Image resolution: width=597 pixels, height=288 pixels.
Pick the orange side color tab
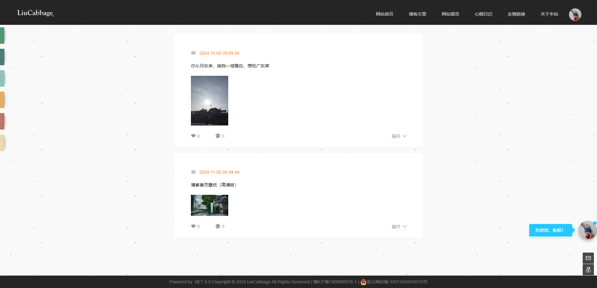(x=2, y=100)
